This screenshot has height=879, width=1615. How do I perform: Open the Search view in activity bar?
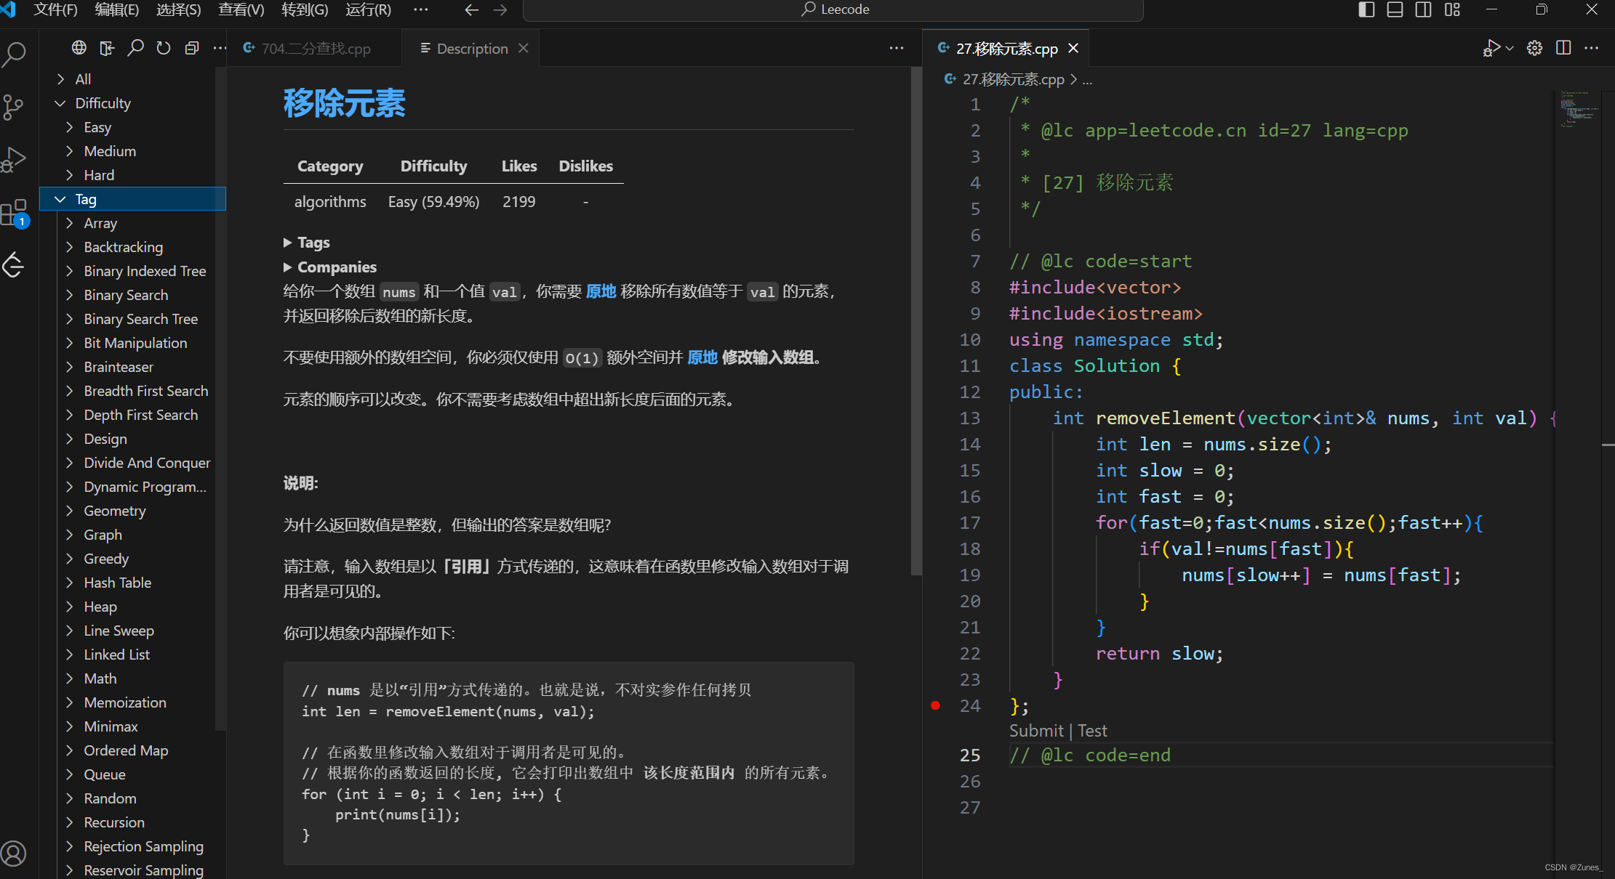(15, 54)
